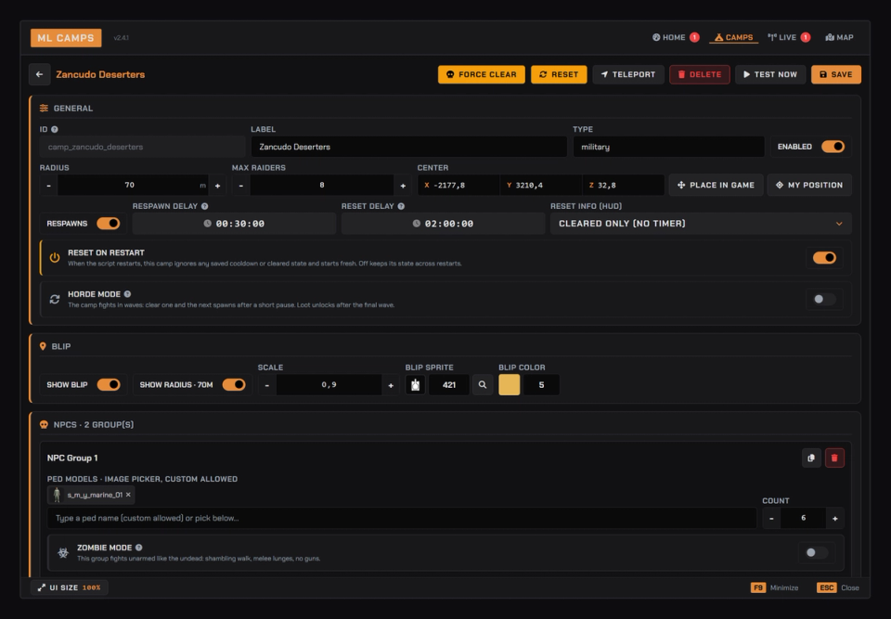Toggle the Respawns switch

[x=108, y=224]
